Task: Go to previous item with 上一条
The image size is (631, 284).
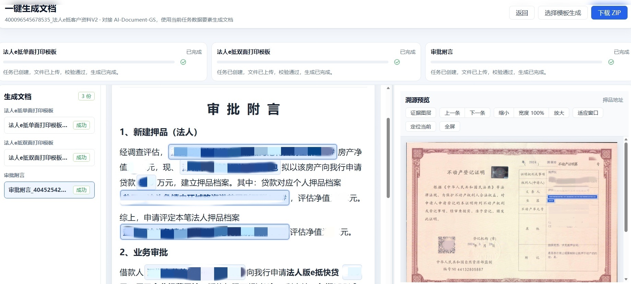Action: coord(452,113)
